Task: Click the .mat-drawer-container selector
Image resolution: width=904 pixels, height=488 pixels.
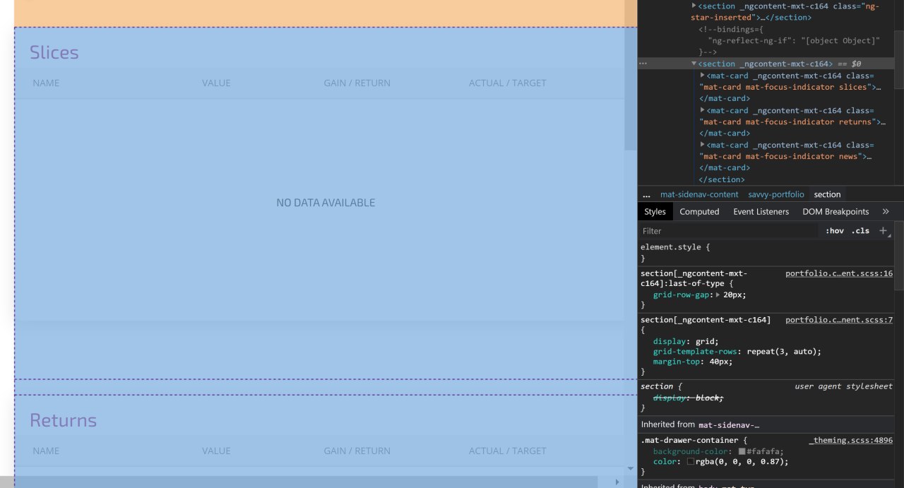Action: point(689,440)
